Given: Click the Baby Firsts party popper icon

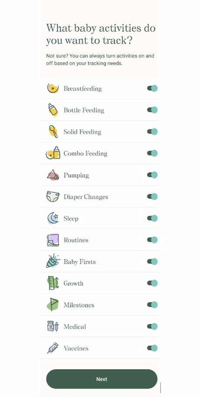Looking at the screenshot, I should click(53, 261).
